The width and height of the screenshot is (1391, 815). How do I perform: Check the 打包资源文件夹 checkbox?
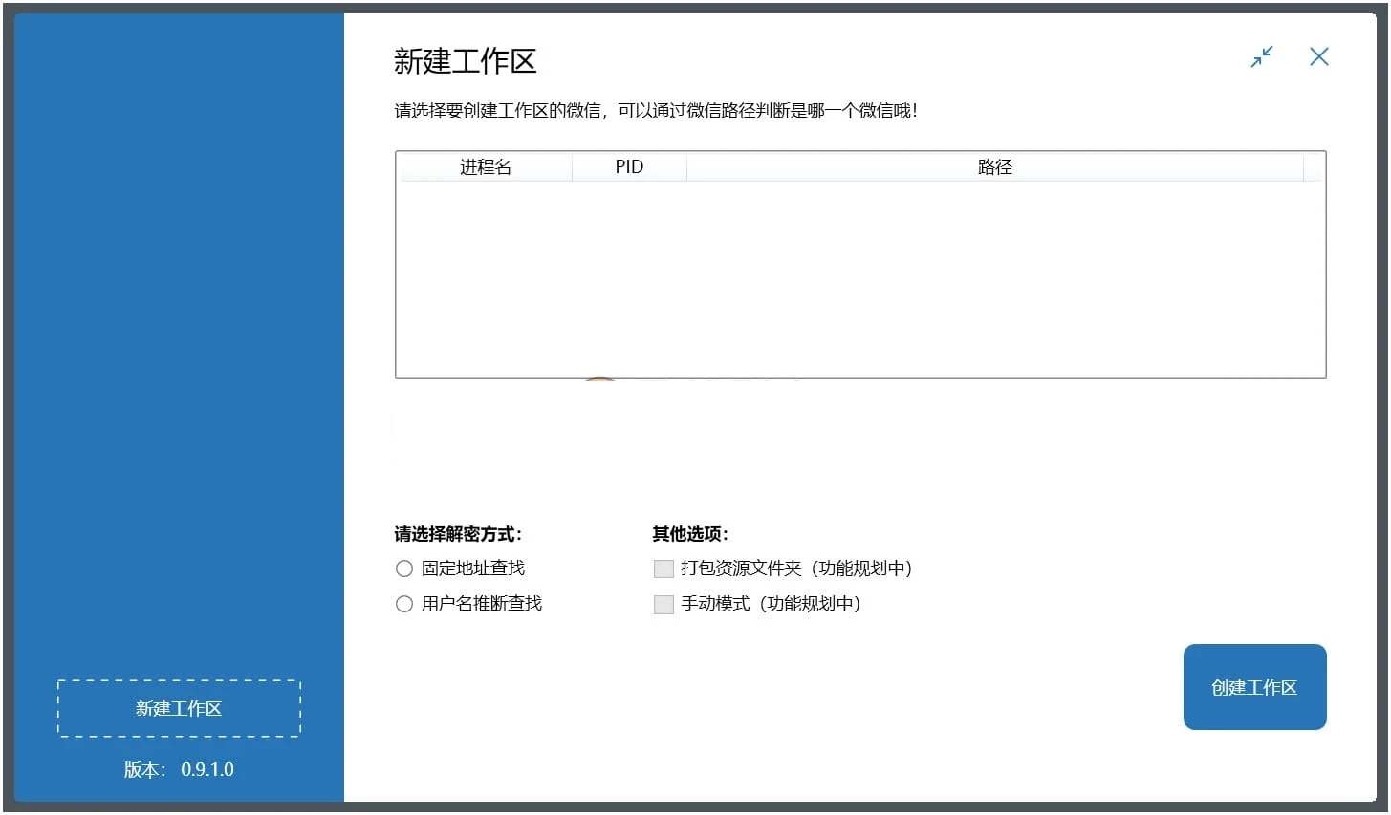663,568
